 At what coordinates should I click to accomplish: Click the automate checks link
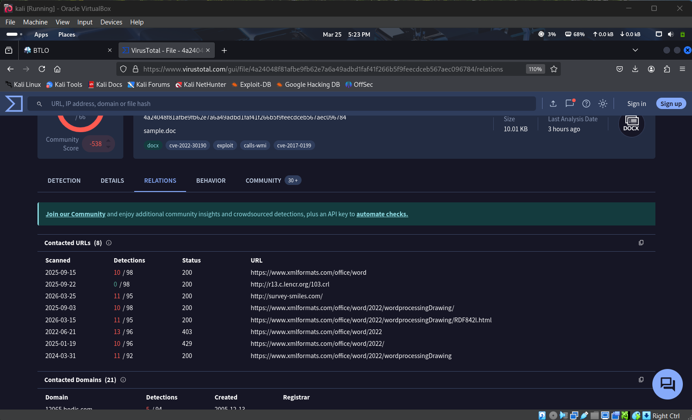pos(382,214)
